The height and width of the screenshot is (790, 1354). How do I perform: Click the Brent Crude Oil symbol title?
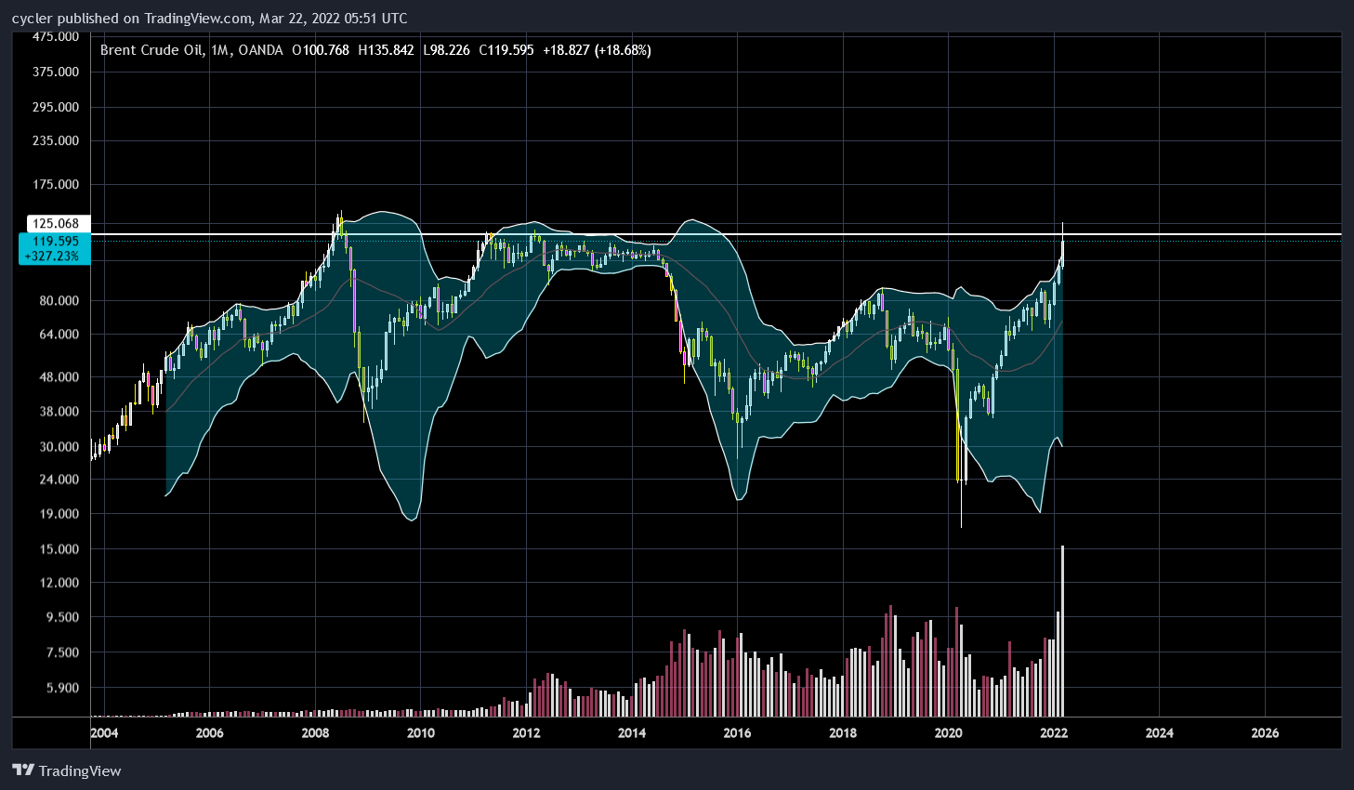[x=152, y=50]
